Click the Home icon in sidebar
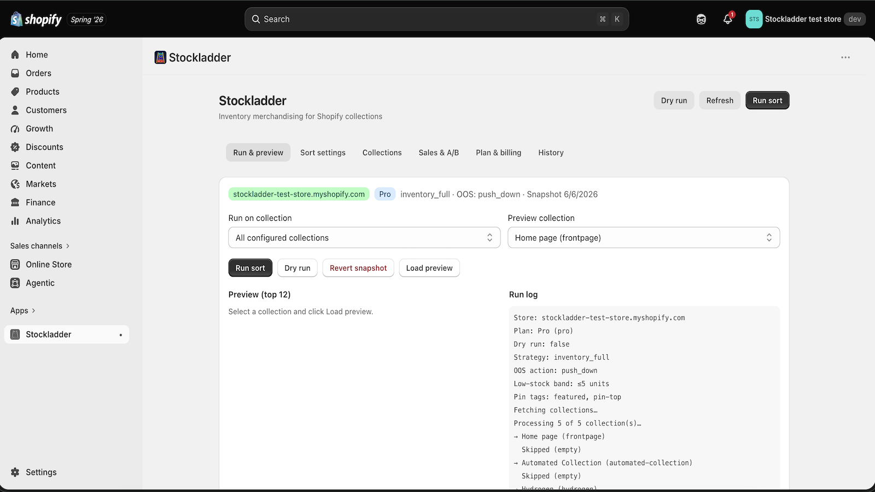This screenshot has height=492, width=875. point(15,55)
